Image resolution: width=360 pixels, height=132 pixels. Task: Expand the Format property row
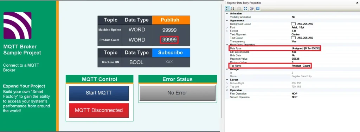click(227, 31)
